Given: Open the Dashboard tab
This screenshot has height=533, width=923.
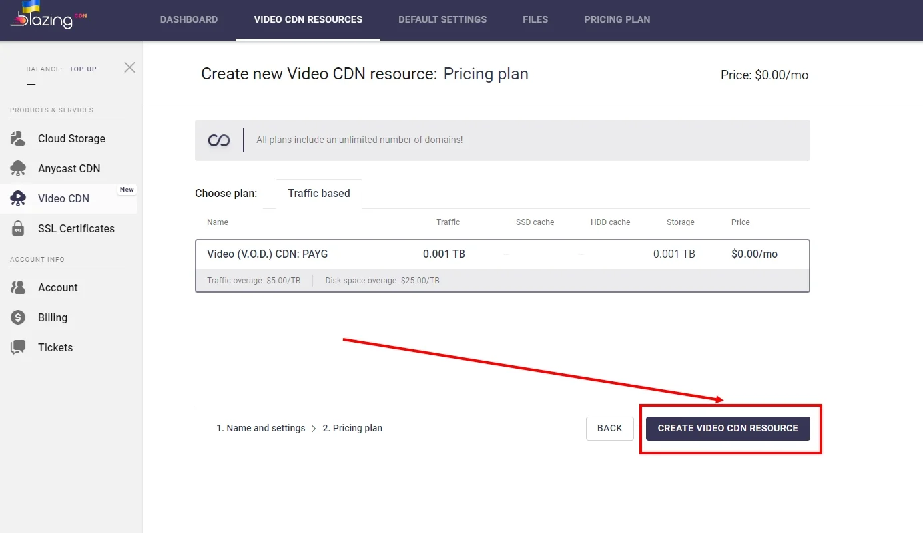Looking at the screenshot, I should point(189,19).
